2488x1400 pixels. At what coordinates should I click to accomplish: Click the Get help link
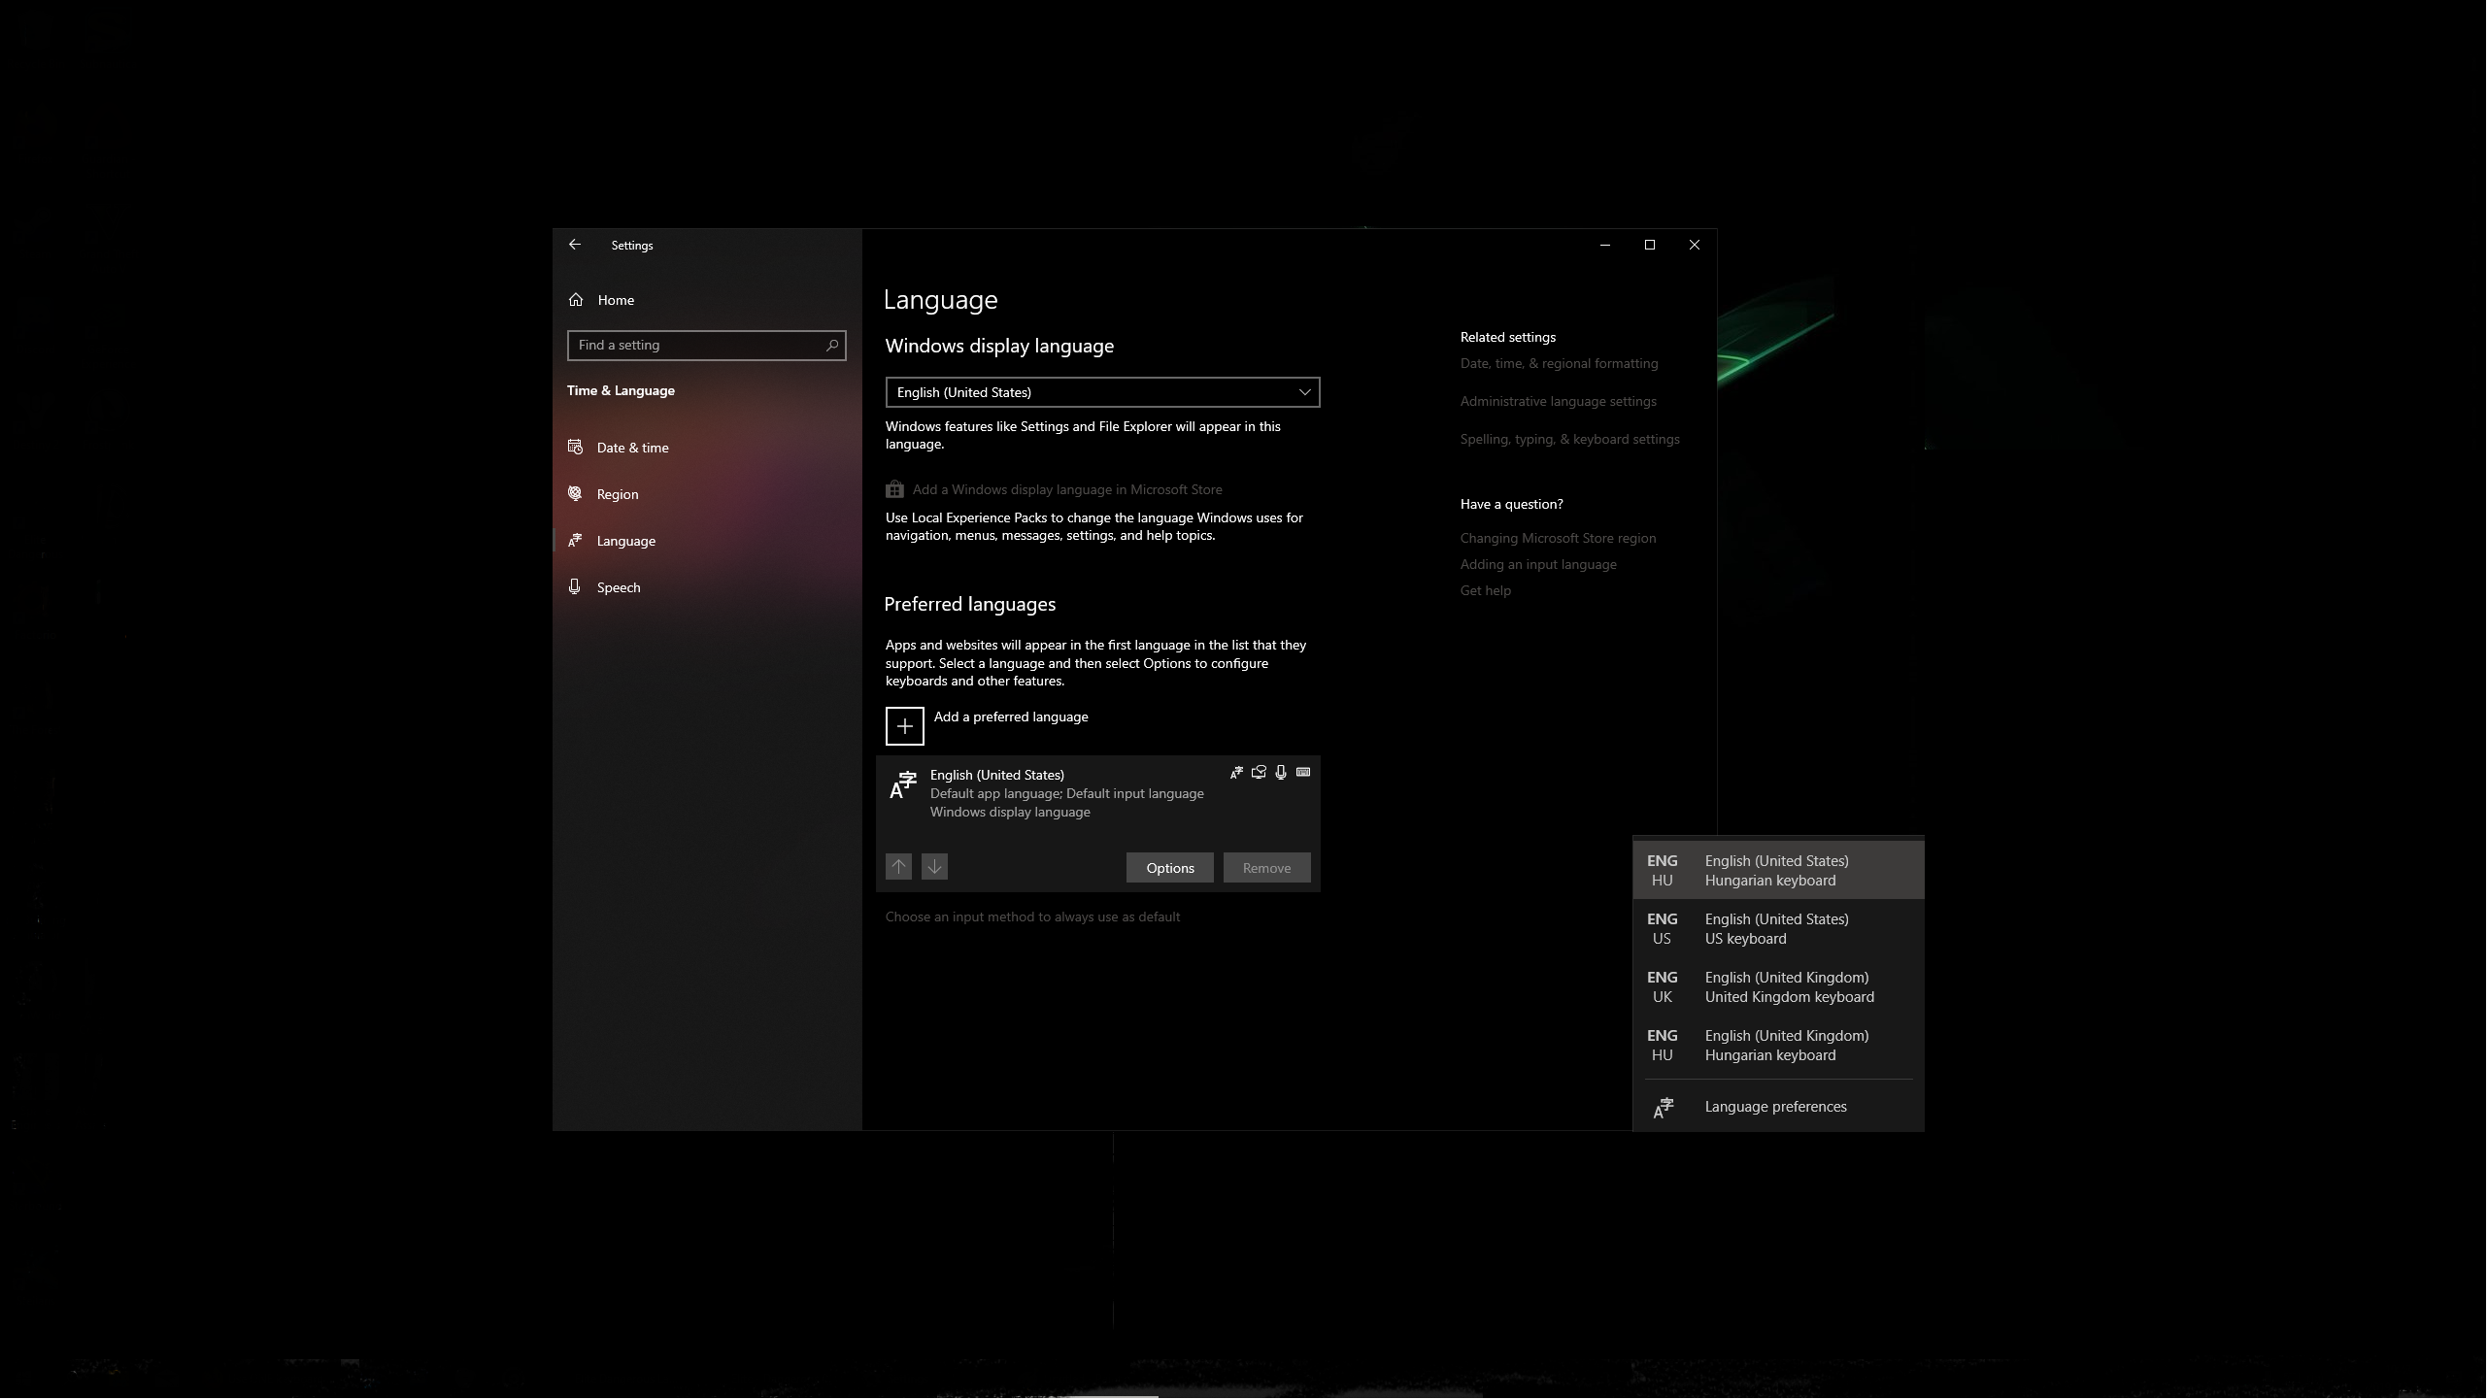click(1487, 591)
